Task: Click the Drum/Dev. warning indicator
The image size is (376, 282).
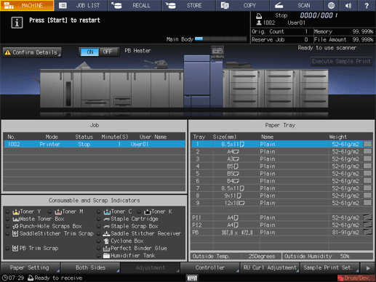Action: [x=355, y=278]
